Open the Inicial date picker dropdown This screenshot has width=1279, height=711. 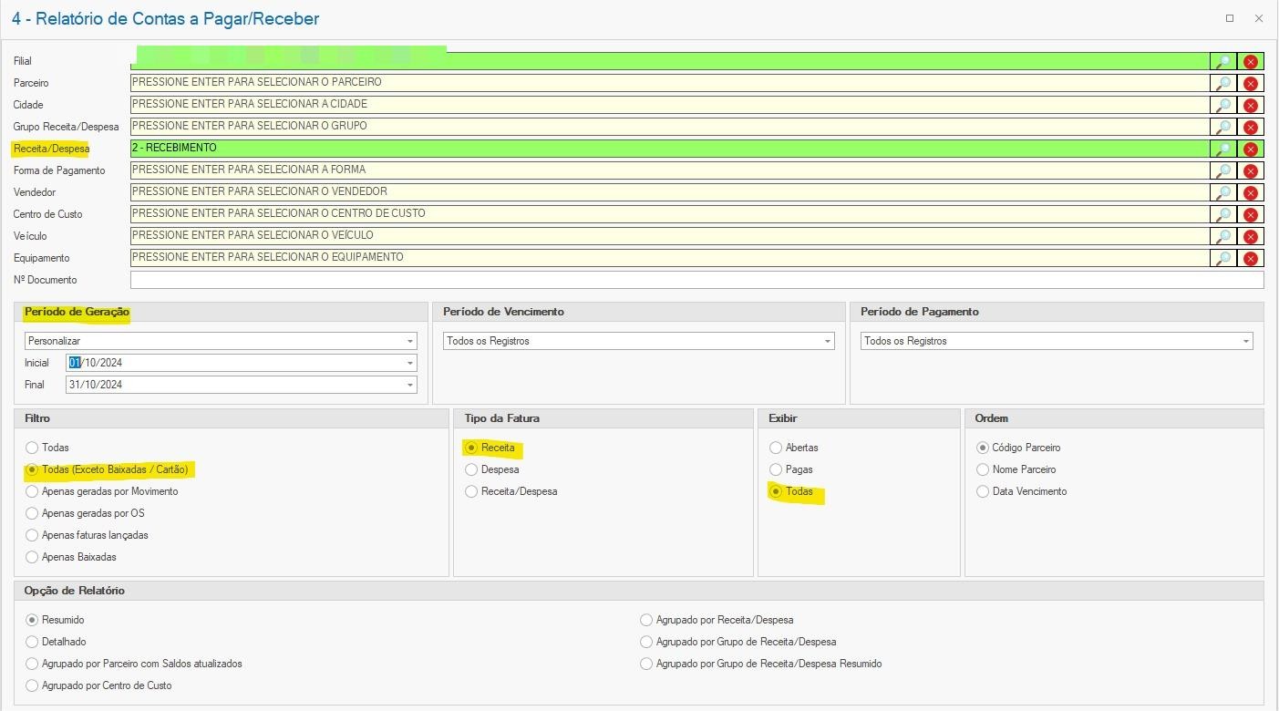[x=409, y=363]
